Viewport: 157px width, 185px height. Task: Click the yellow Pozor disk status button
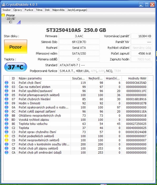click(x=16, y=47)
